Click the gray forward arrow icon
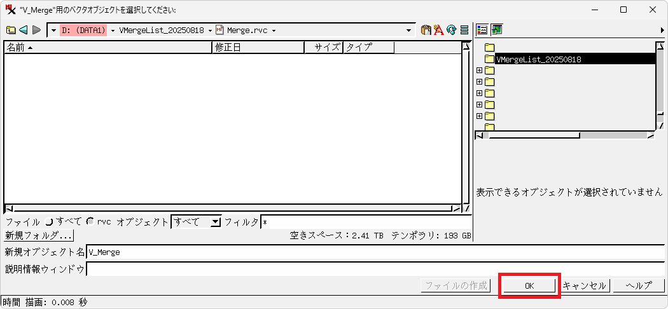Viewport: 668px width, 309px height. pos(36,30)
